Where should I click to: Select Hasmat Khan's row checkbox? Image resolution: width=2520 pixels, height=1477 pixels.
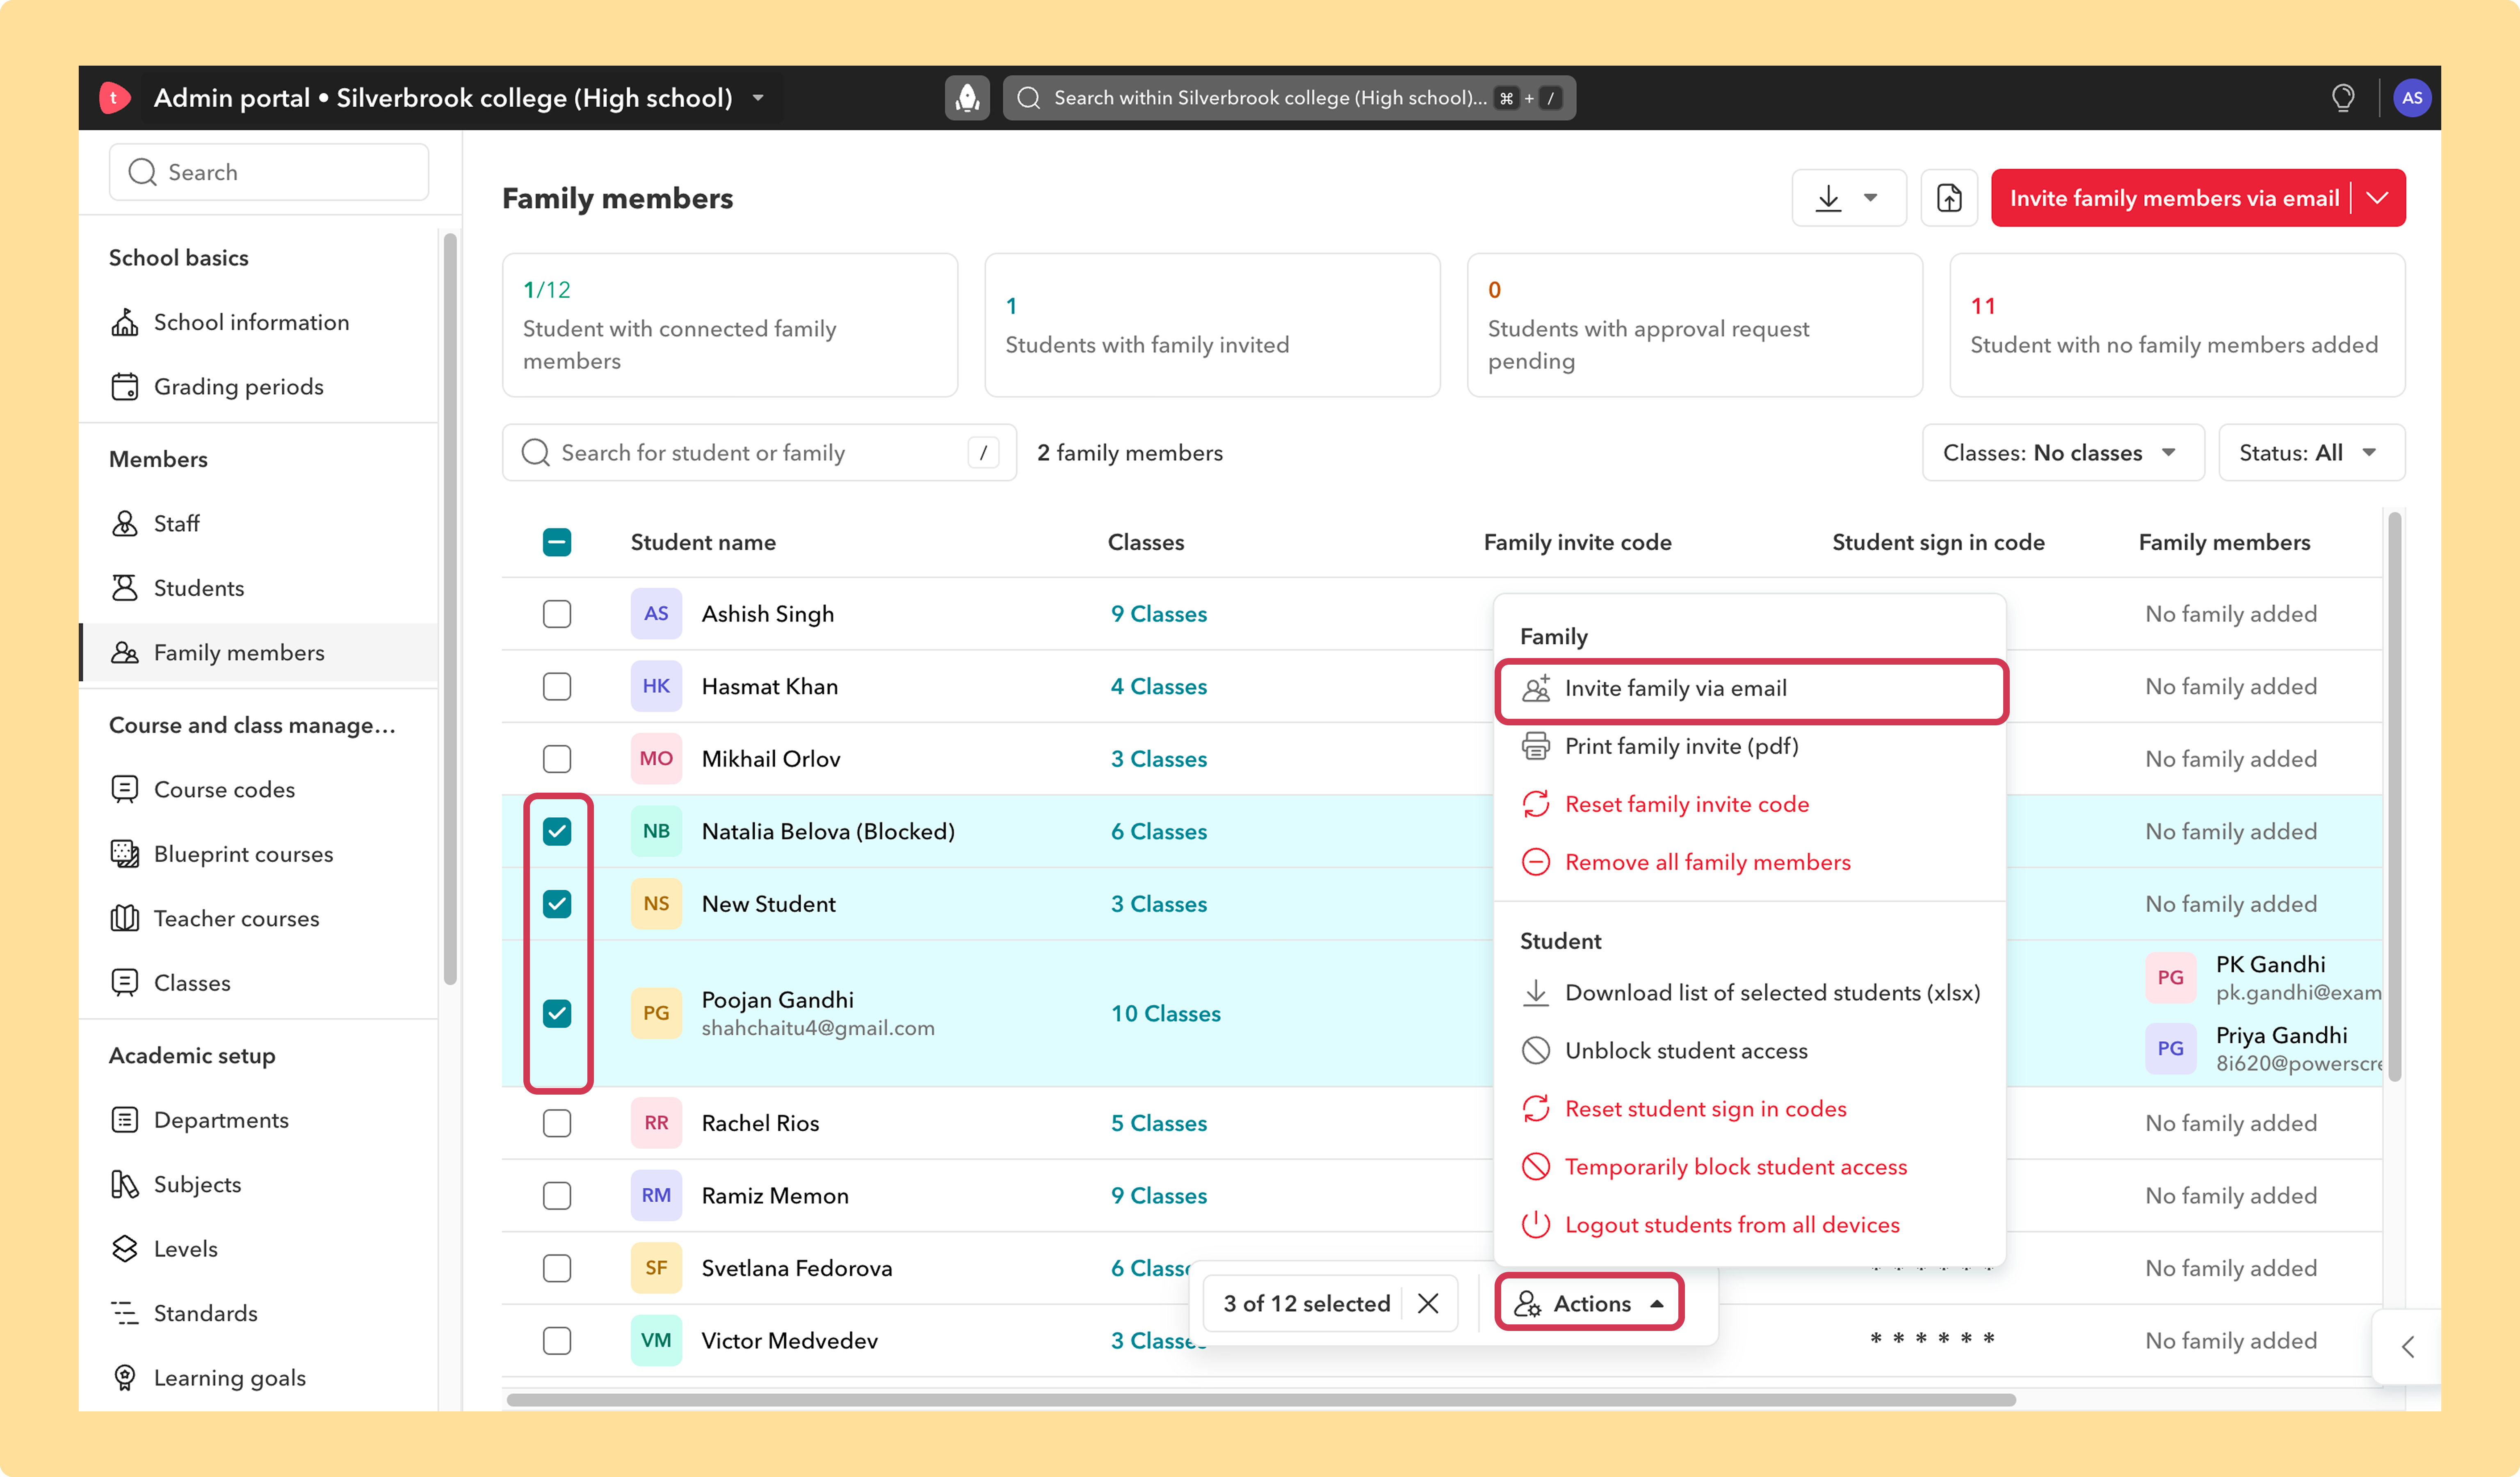557,686
